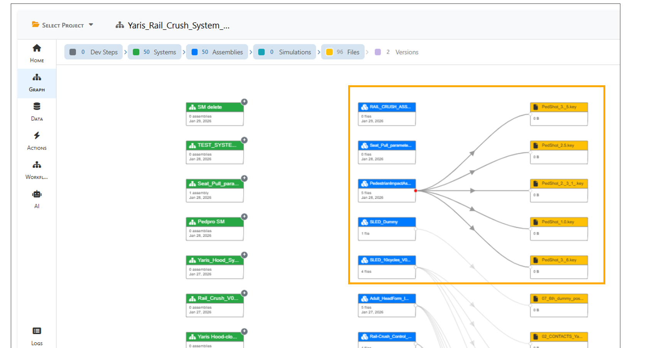Click the purple Versions color swatch
Viewport: 657px width, 348px height.
click(378, 52)
